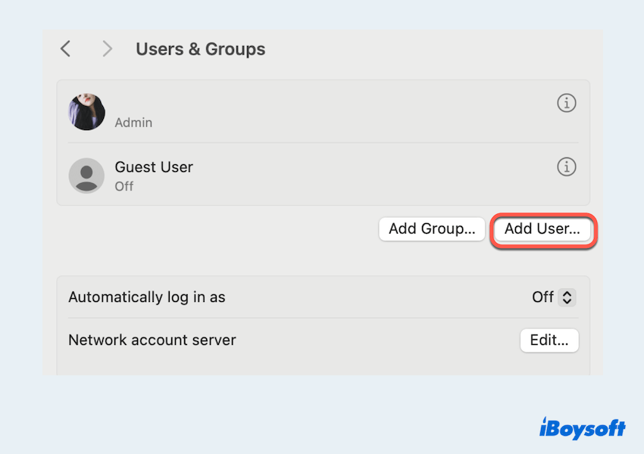Click the Network account server label
The image size is (644, 454).
coord(152,340)
